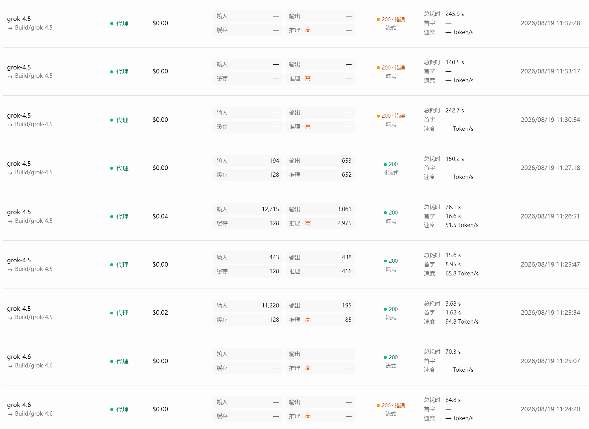The height and width of the screenshot is (429, 589).
Task: Click the 代理 label in the 11:24:20 row
Action: pos(122,409)
